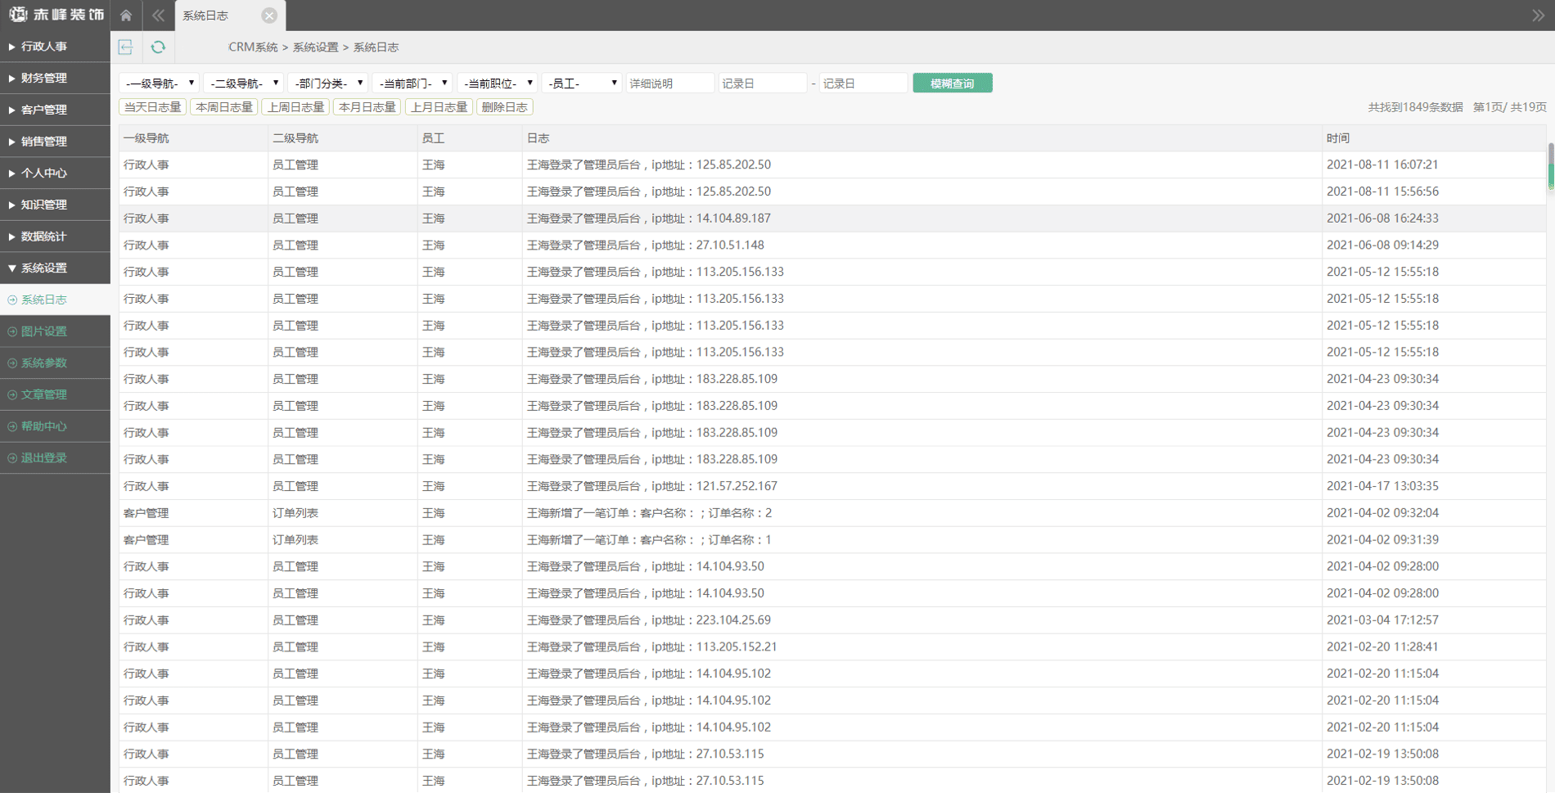Click the 当天日志量 button
1555x793 pixels.
(x=153, y=107)
